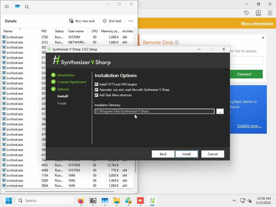Select svchost.exe row with PID 4952
The image size is (276, 207).
[x=68, y=165]
